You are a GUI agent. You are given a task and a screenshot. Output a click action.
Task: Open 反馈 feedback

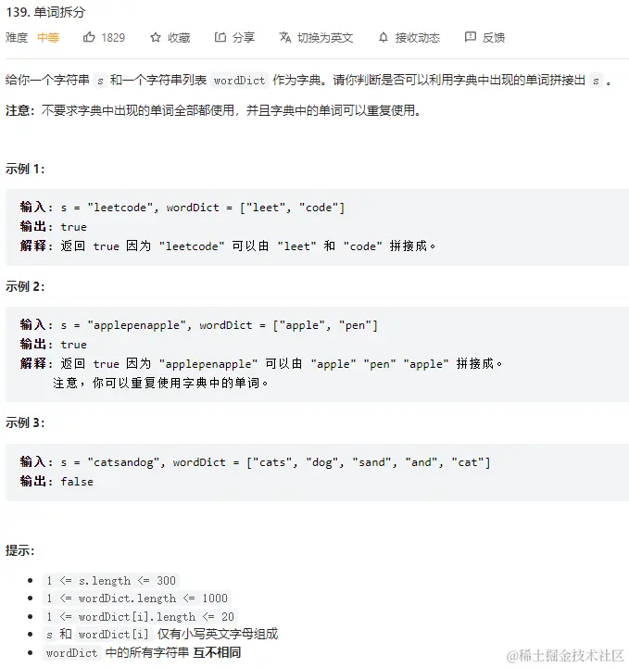(x=494, y=38)
